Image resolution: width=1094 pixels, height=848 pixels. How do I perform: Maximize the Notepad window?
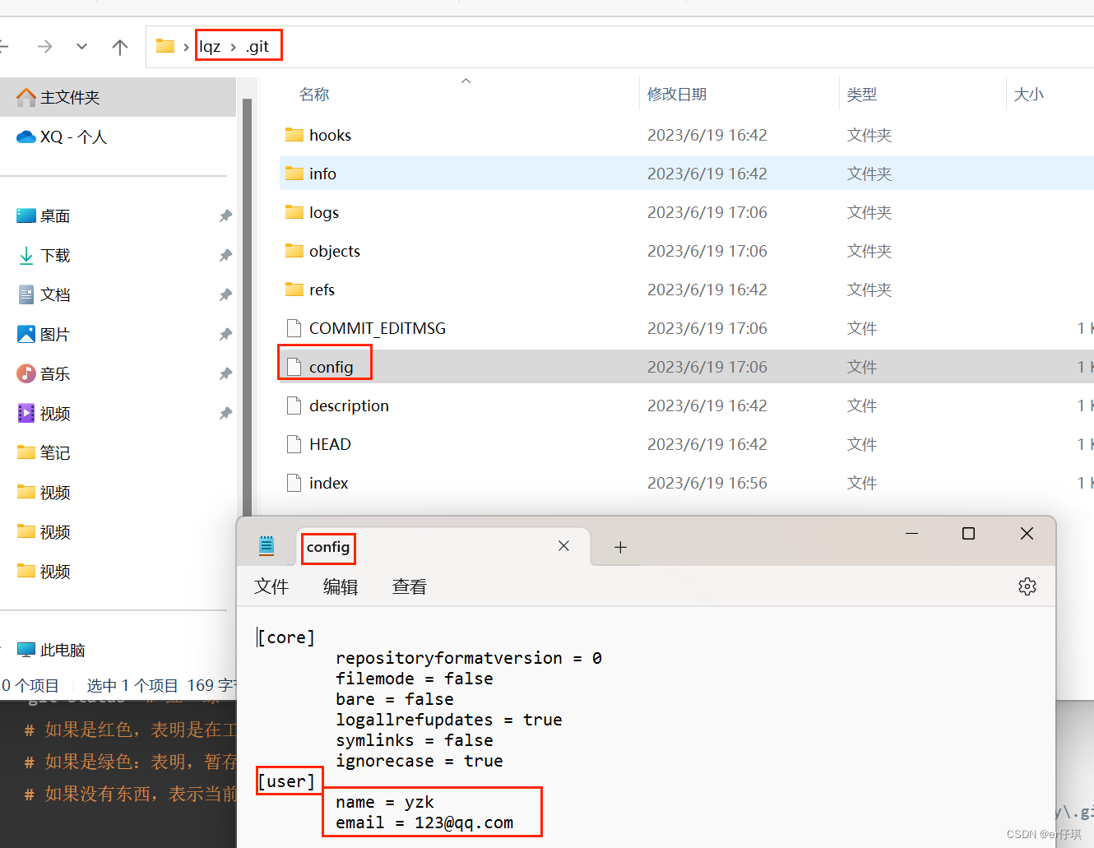969,534
